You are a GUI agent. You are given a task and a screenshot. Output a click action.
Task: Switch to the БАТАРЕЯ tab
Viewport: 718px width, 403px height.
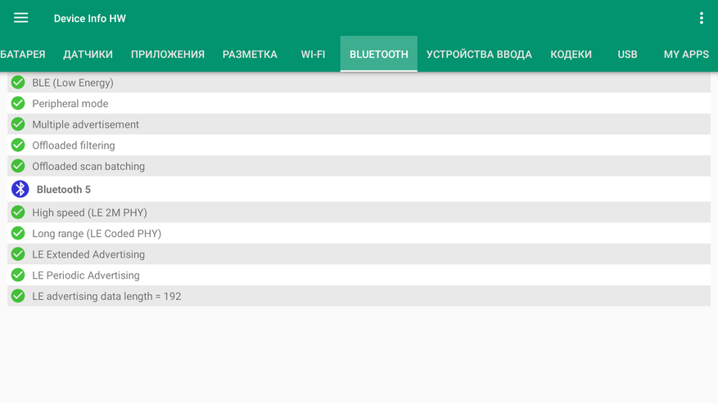[23, 54]
